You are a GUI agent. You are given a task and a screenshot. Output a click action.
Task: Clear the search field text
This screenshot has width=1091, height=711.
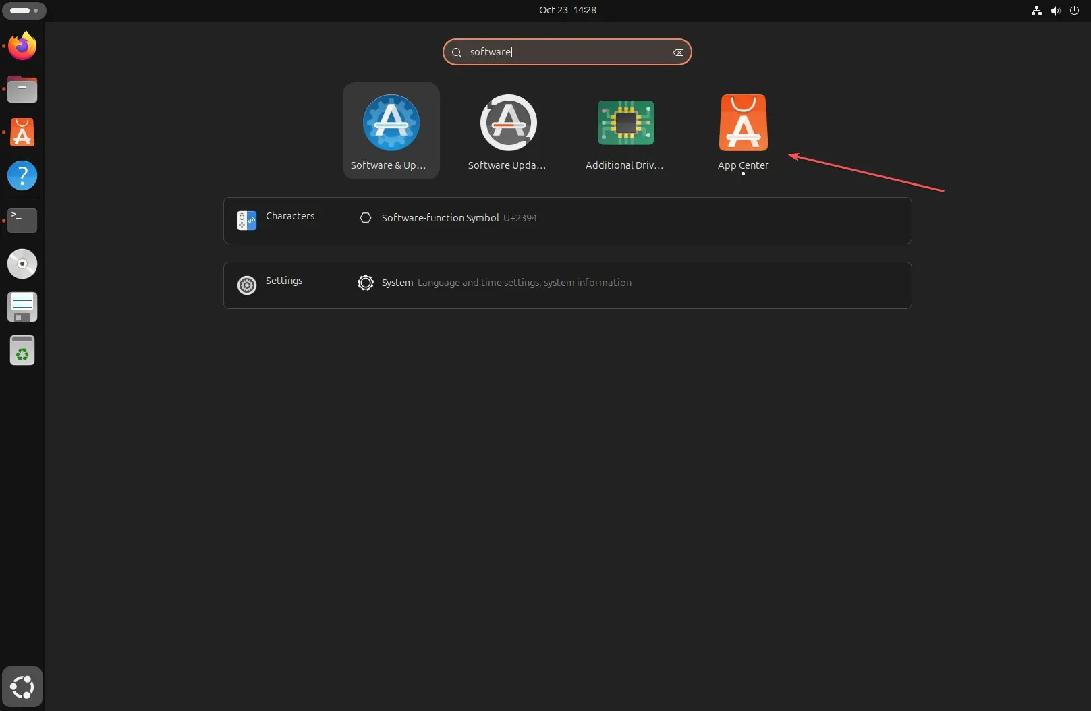(x=678, y=52)
